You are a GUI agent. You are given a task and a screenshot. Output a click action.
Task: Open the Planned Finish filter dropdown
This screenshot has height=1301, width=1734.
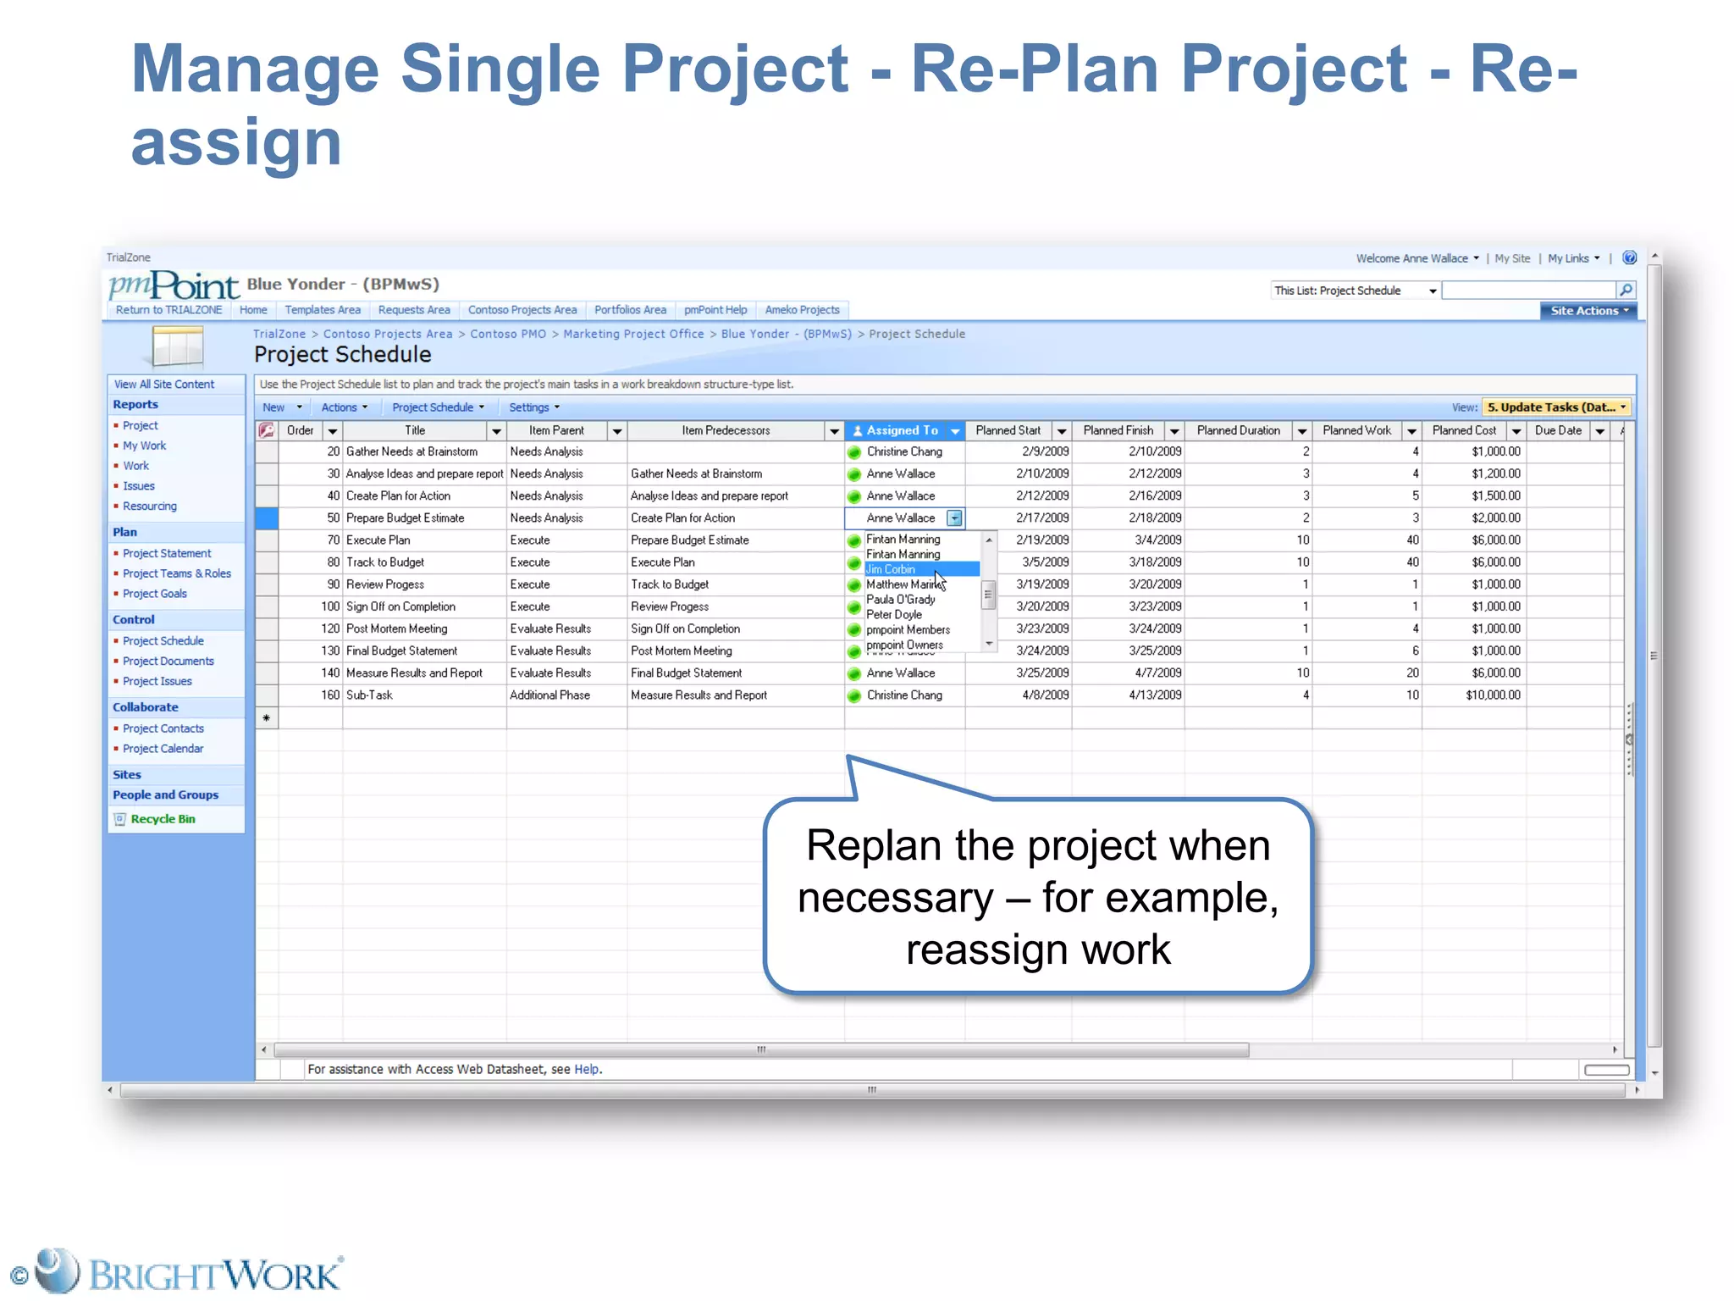point(1174,431)
